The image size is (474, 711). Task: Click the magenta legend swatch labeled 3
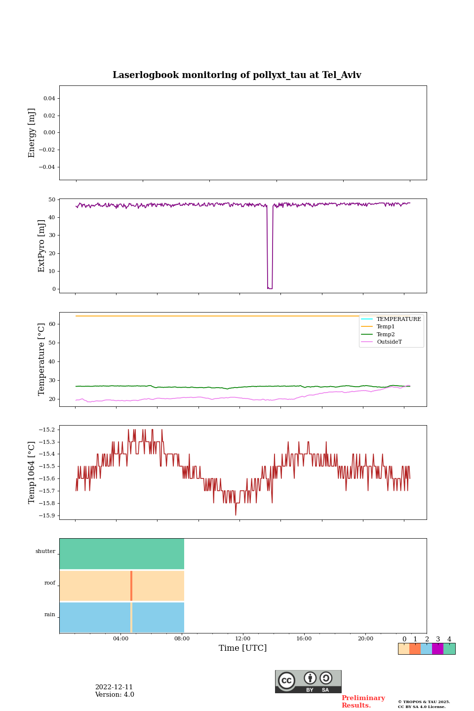(x=437, y=649)
